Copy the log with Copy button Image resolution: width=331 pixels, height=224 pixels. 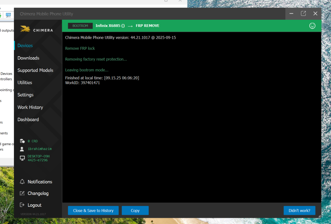pyautogui.click(x=135, y=210)
